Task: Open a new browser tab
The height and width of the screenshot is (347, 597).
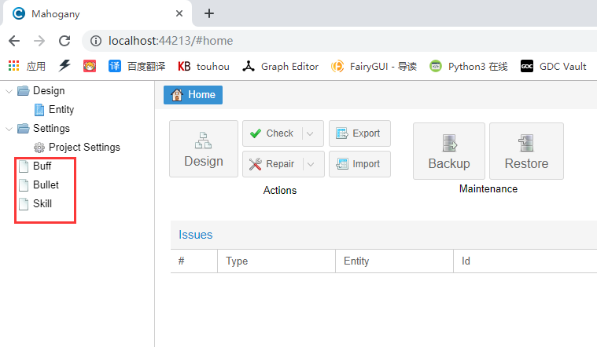Action: [x=209, y=13]
